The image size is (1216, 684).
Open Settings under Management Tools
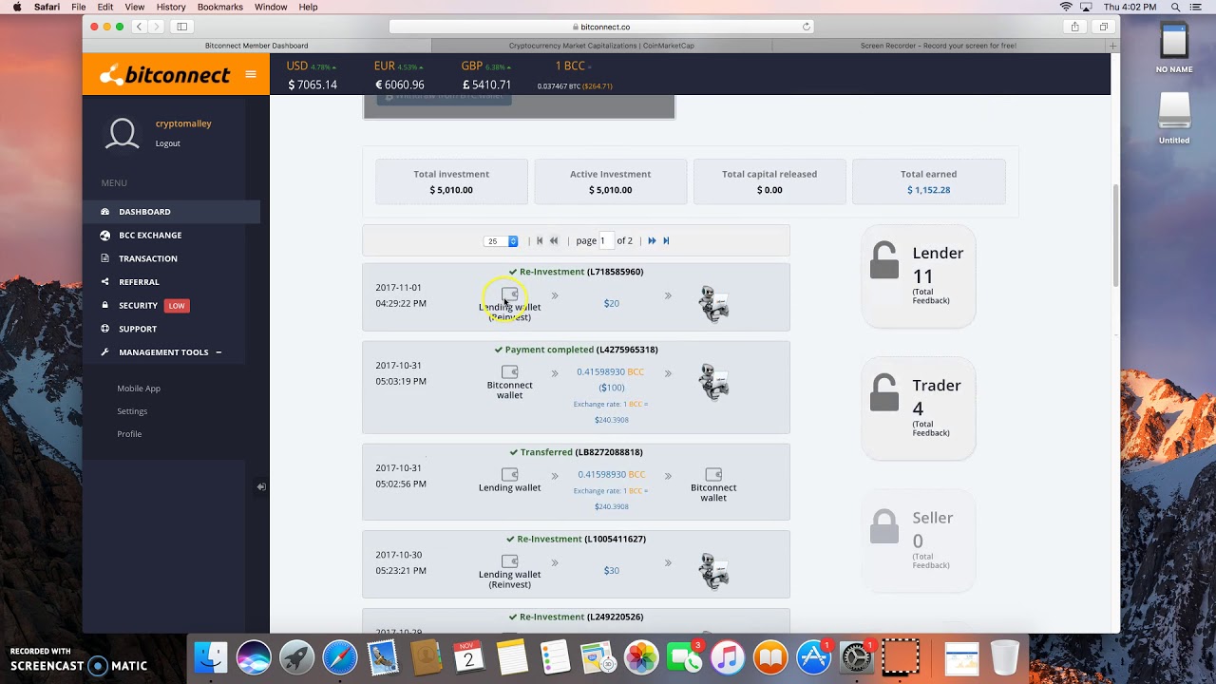pos(132,411)
